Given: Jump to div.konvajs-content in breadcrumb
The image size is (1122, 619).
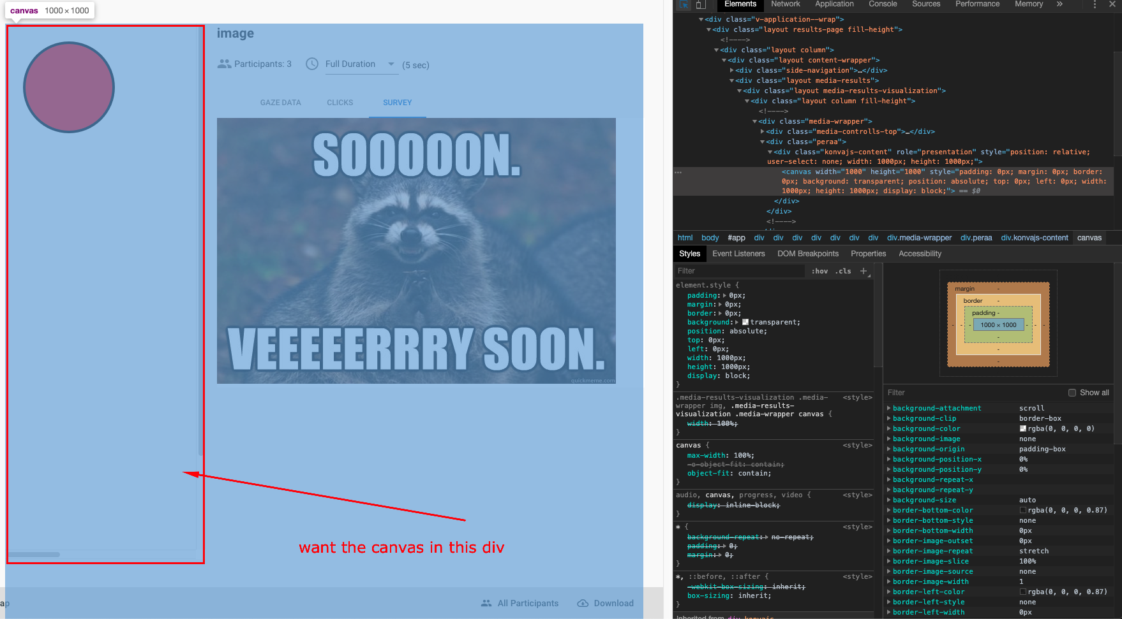Looking at the screenshot, I should 1034,238.
